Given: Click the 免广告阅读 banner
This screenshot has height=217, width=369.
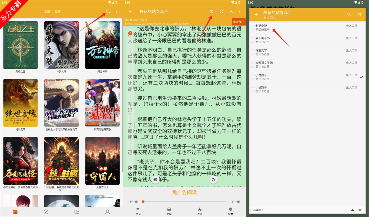Looking at the screenshot, I should pos(185,192).
